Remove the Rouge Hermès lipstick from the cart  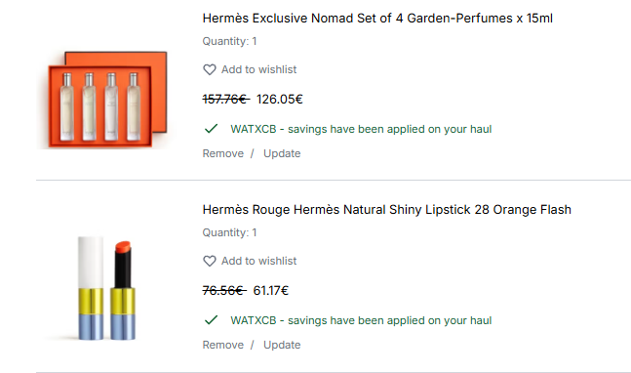pyautogui.click(x=223, y=345)
